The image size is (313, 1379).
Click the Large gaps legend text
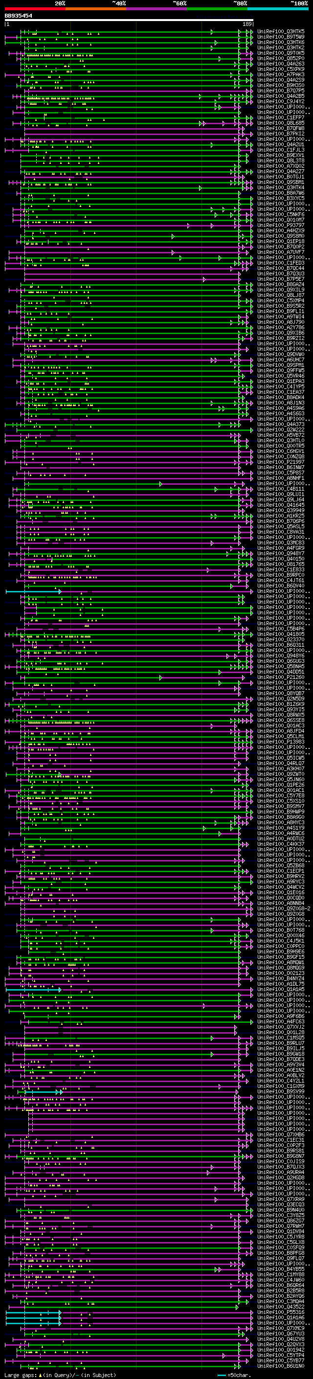click(x=61, y=1375)
